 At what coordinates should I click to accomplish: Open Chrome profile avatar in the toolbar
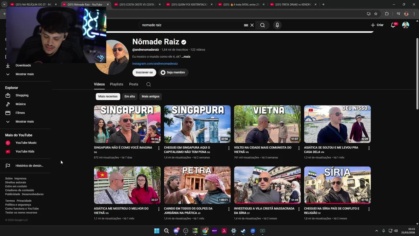click(406, 14)
